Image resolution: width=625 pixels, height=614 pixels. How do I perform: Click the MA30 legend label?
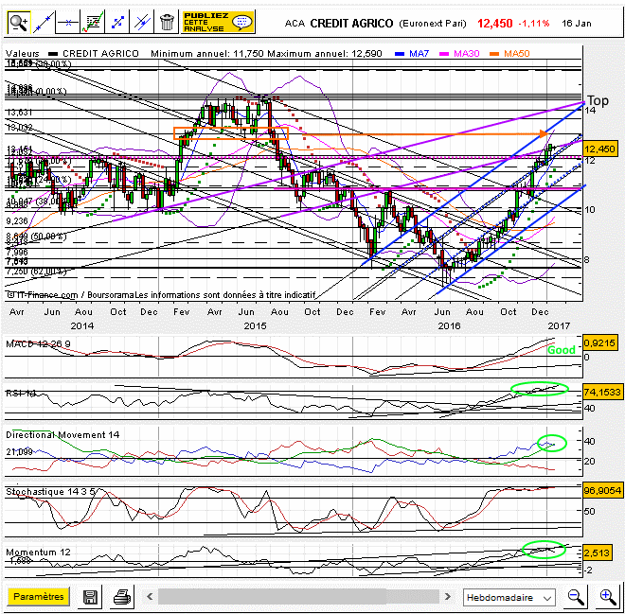pyautogui.click(x=466, y=53)
